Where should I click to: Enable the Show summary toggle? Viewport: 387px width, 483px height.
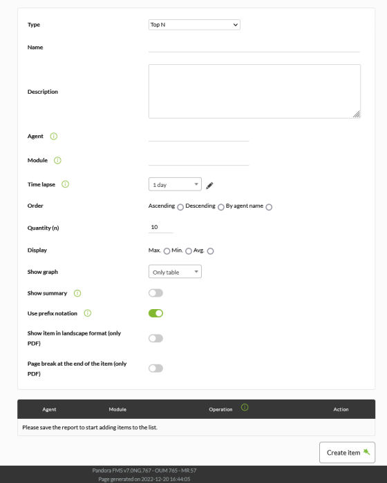tap(156, 293)
